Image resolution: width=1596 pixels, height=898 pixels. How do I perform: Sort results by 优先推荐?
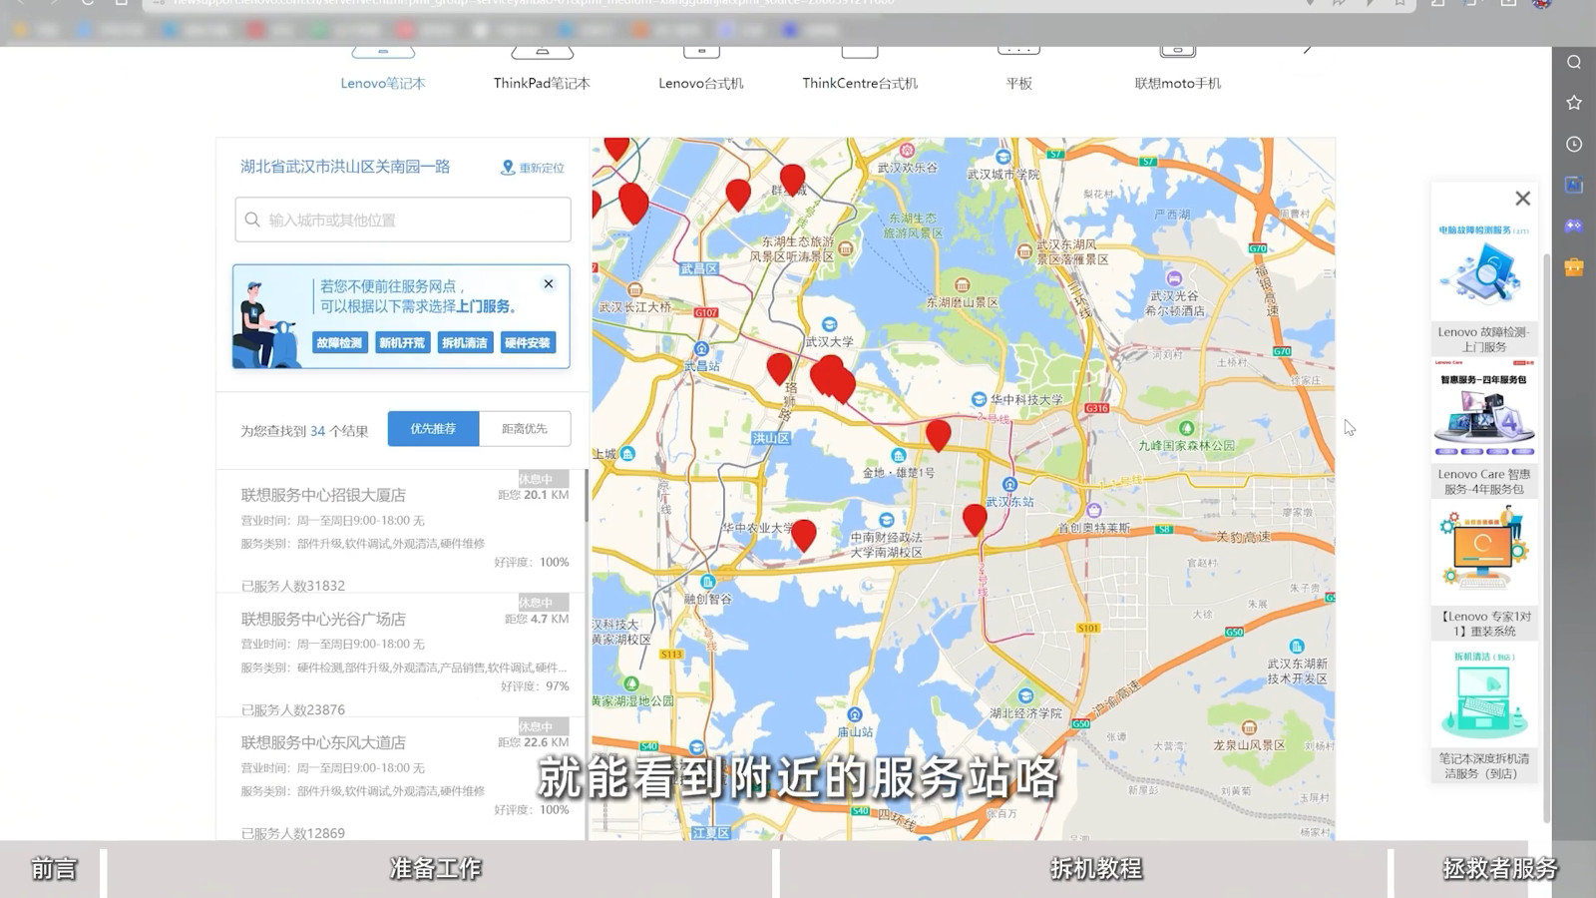click(x=433, y=429)
